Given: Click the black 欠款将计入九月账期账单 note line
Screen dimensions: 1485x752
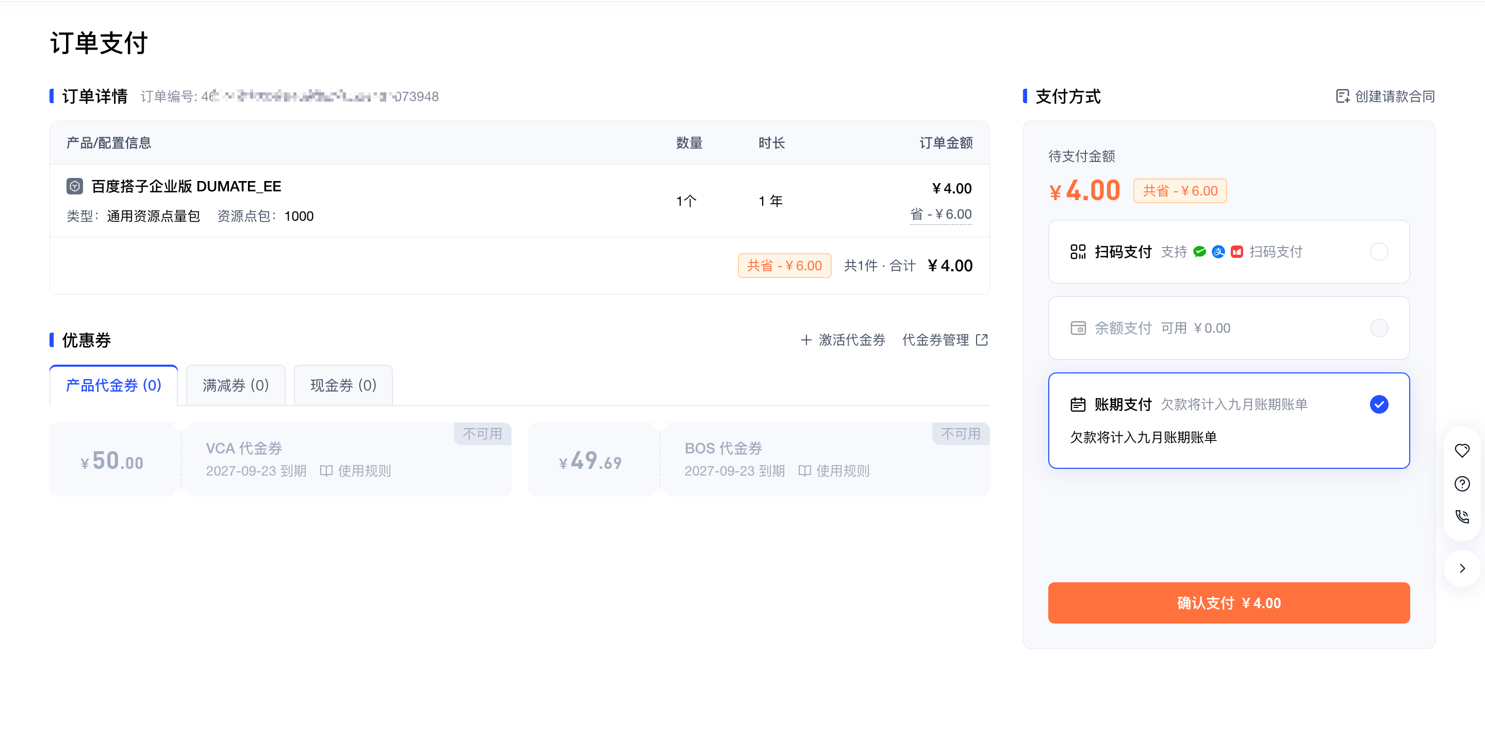Looking at the screenshot, I should (x=1143, y=437).
